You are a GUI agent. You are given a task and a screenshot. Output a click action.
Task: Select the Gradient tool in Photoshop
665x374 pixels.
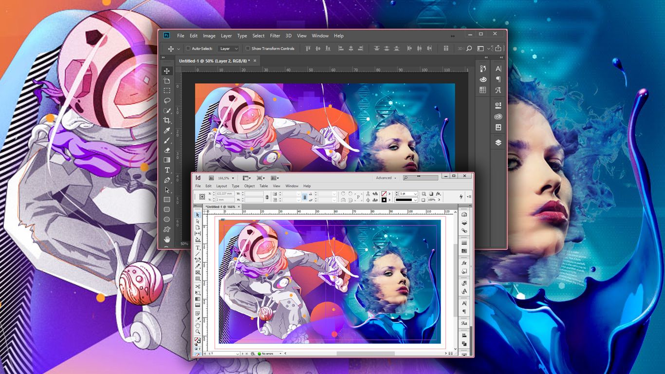coord(167,160)
